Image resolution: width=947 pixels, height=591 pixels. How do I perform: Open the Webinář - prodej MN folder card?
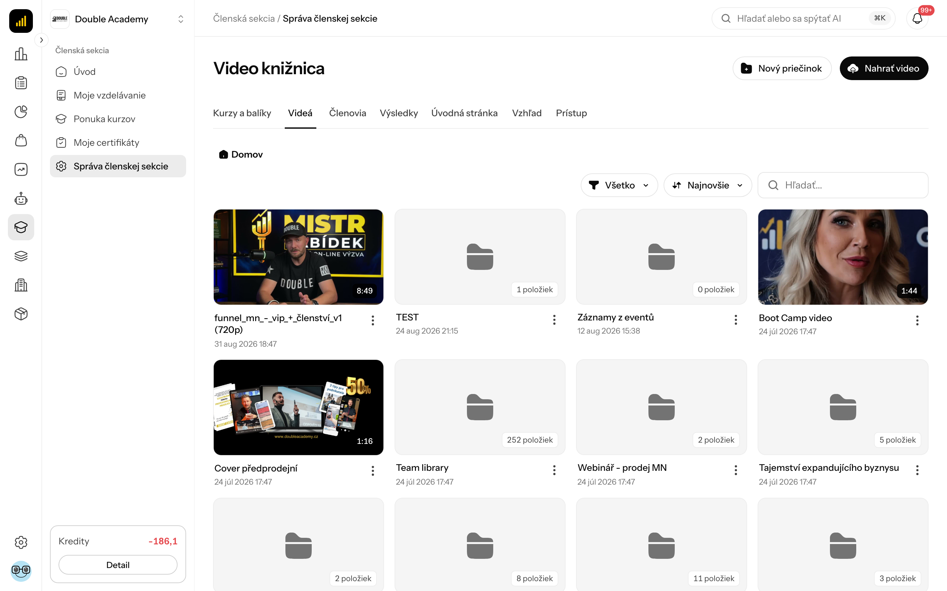tap(661, 407)
